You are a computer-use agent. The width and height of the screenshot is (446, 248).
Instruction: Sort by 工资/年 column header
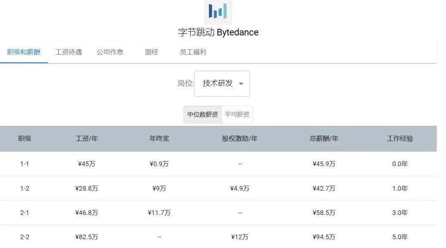87,139
